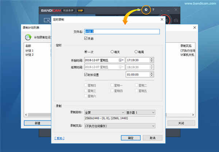
Task: Select the 每天 radio button
Action: point(112,52)
